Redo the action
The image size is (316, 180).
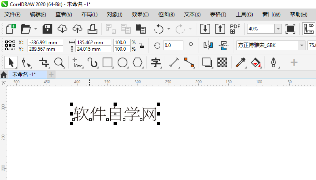click(180, 29)
